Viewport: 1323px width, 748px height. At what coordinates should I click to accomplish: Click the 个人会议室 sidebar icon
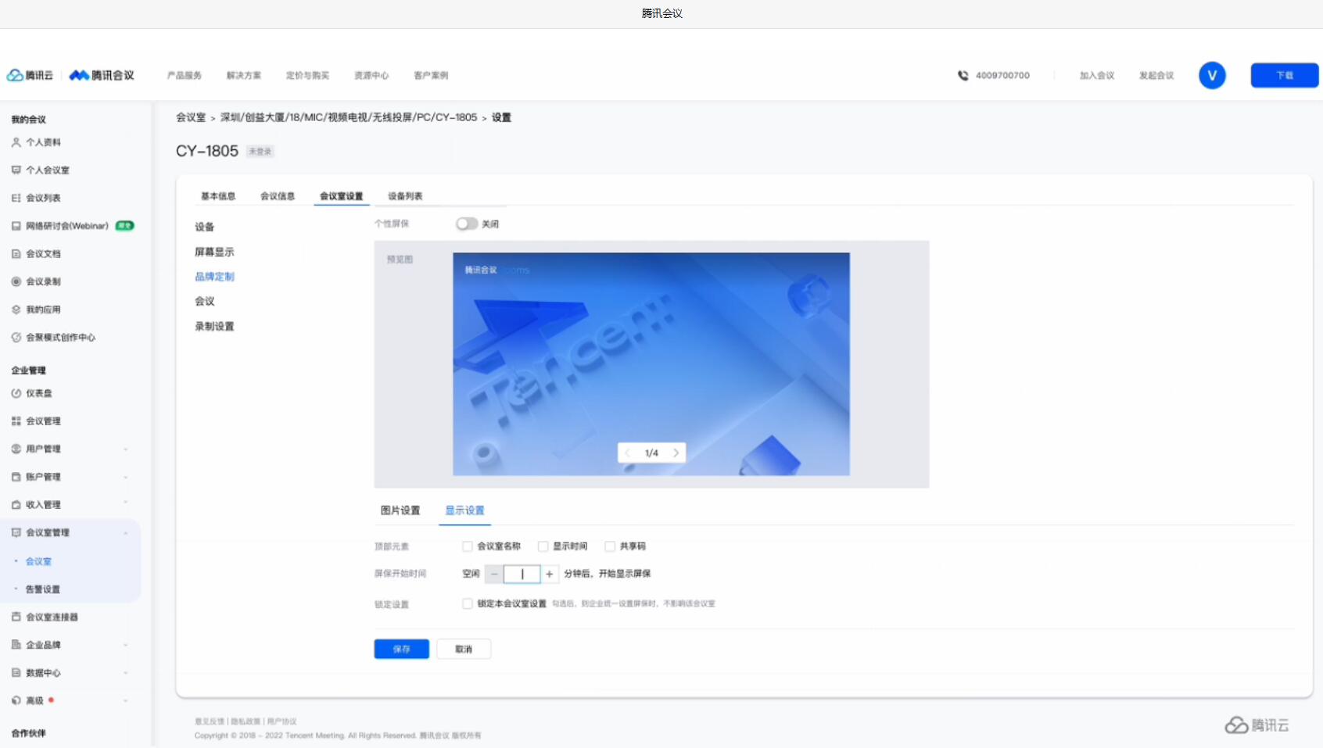16,170
